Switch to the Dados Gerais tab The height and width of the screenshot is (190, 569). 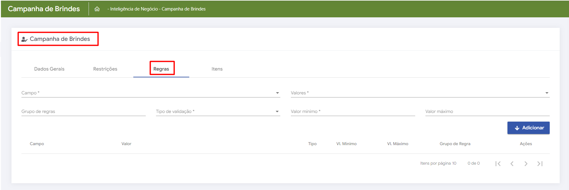(49, 69)
